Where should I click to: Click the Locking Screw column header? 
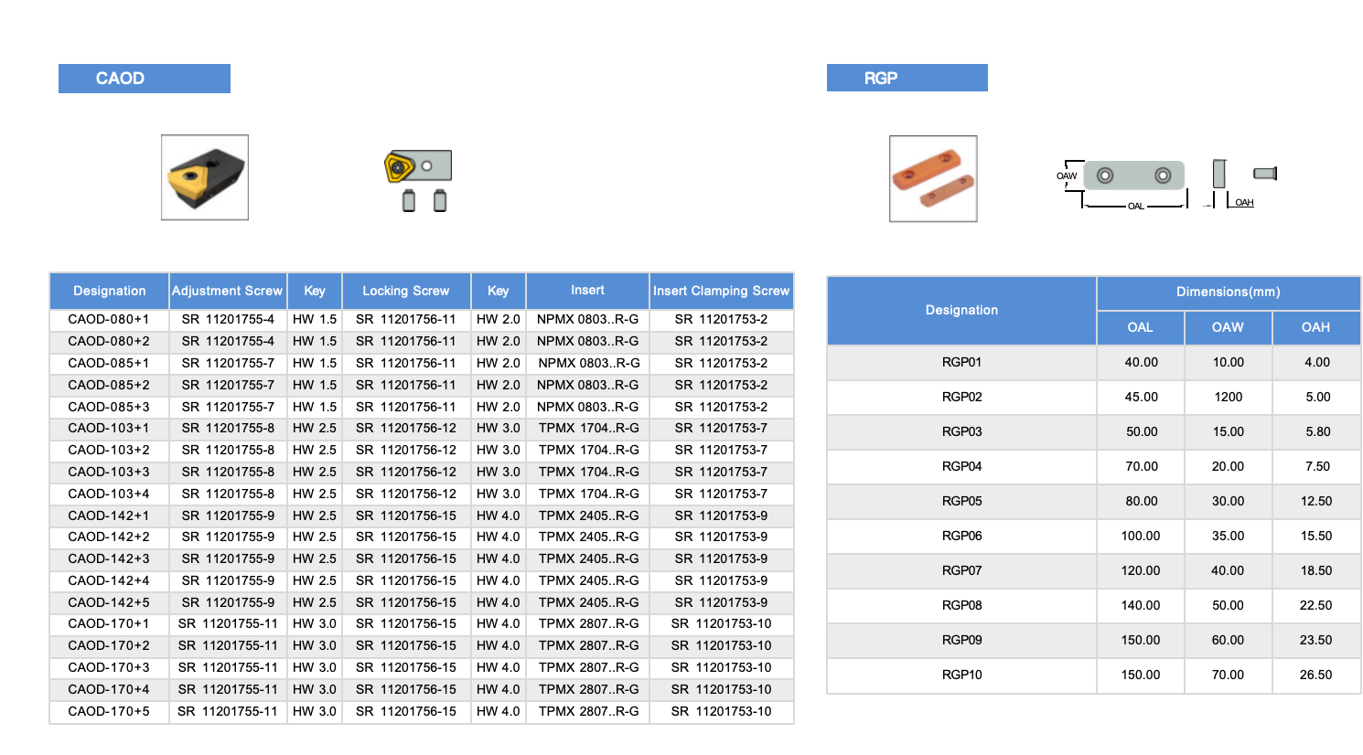click(x=406, y=291)
